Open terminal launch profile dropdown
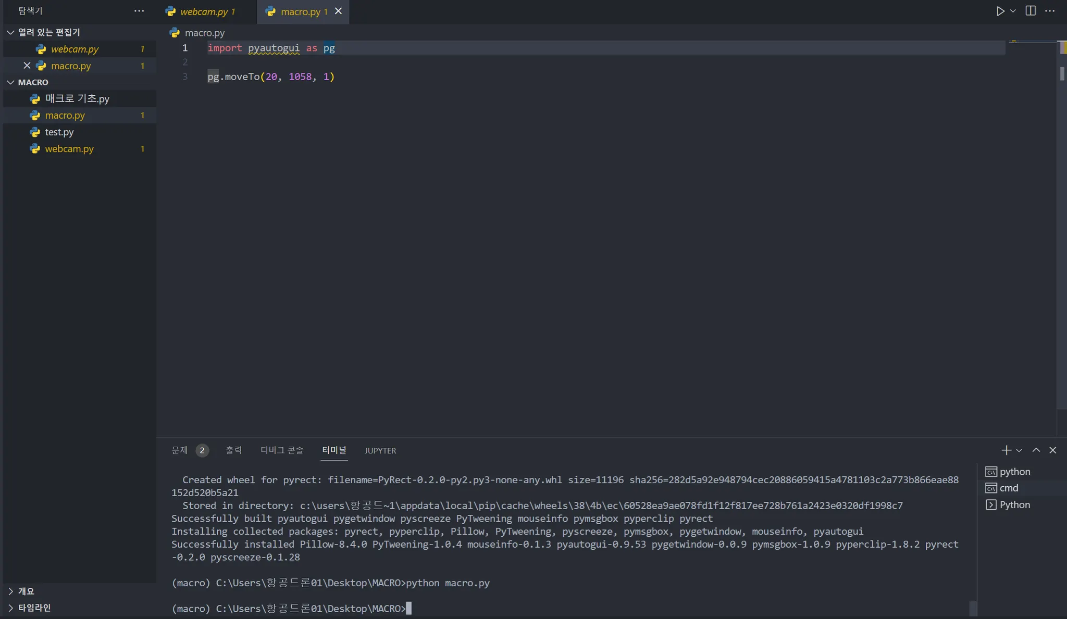Viewport: 1067px width, 619px height. tap(1019, 450)
